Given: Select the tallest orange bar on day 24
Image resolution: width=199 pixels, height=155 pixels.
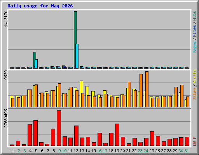Looking at the screenshot, I should [147, 89].
